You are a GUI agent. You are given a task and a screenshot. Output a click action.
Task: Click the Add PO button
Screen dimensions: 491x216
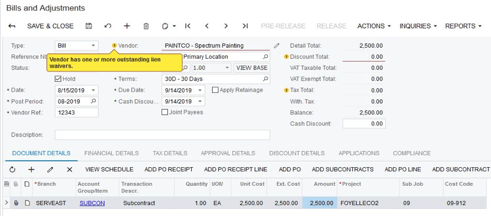click(289, 170)
